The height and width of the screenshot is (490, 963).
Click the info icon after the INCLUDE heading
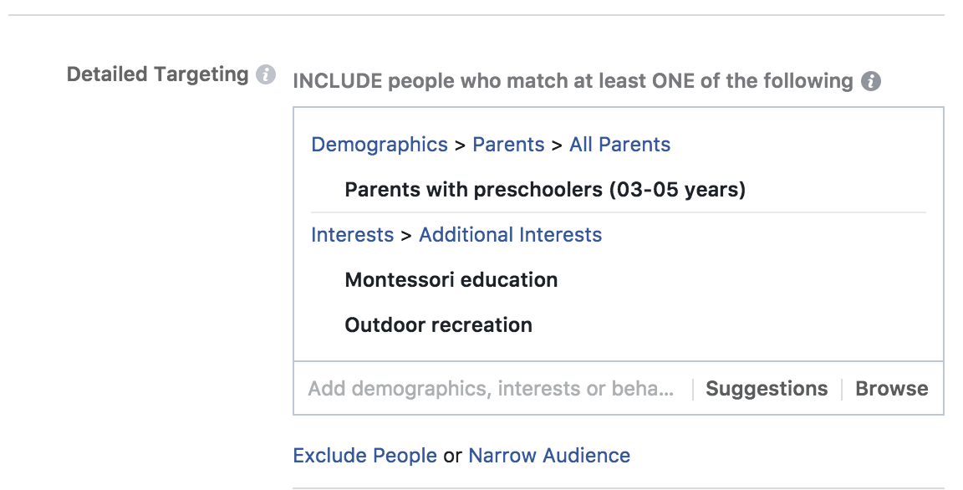[x=871, y=81]
